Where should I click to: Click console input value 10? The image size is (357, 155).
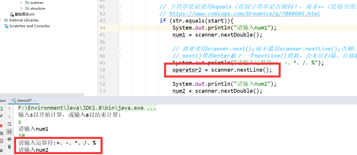(21, 136)
